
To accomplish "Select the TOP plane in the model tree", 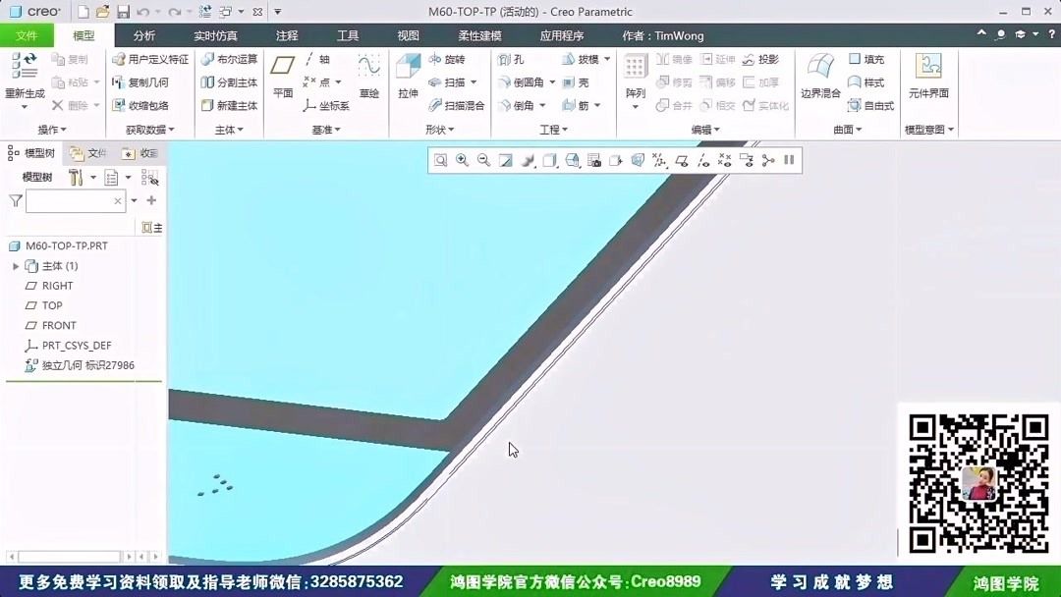I will 52,305.
